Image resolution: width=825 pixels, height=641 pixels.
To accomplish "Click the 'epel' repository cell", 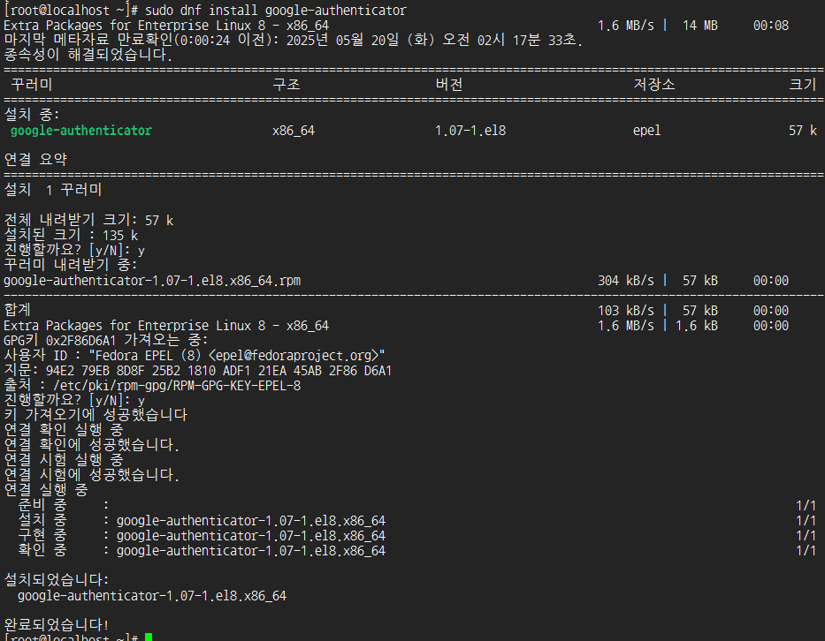I will point(646,131).
